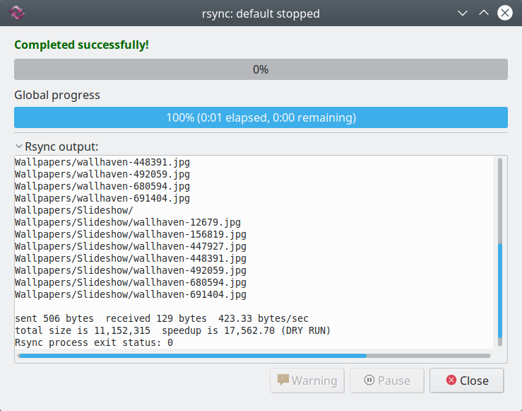The height and width of the screenshot is (411, 522).
Task: Minimize the rsync window
Action: coord(463,13)
